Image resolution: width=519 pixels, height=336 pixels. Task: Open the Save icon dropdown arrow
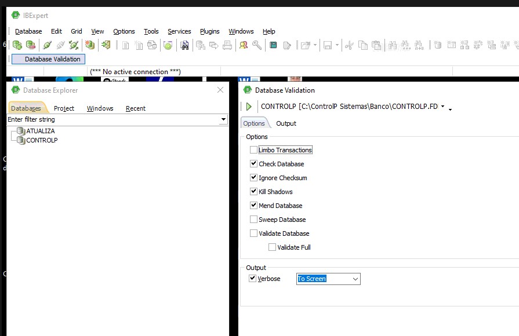[337, 45]
